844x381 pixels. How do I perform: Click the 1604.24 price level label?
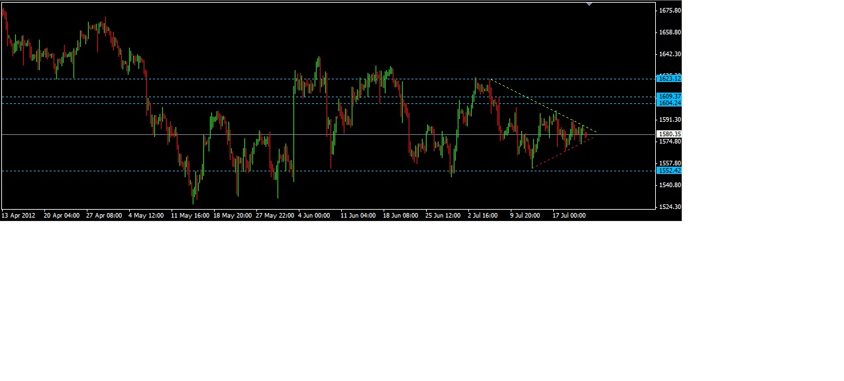tap(669, 103)
